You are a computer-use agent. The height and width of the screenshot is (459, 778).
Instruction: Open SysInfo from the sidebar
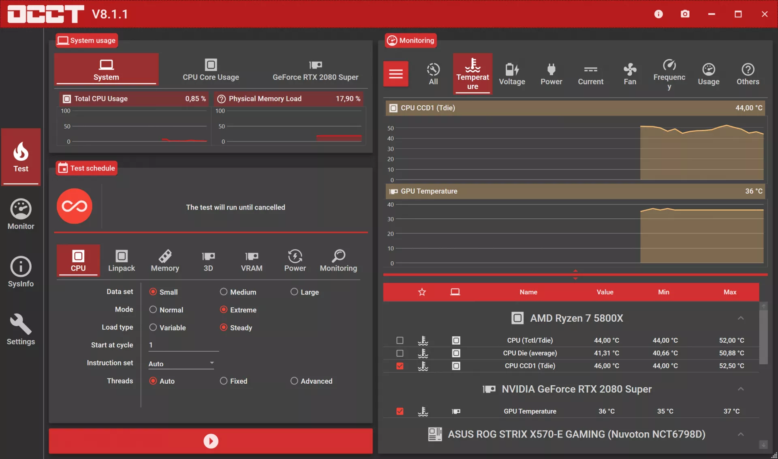tap(21, 272)
